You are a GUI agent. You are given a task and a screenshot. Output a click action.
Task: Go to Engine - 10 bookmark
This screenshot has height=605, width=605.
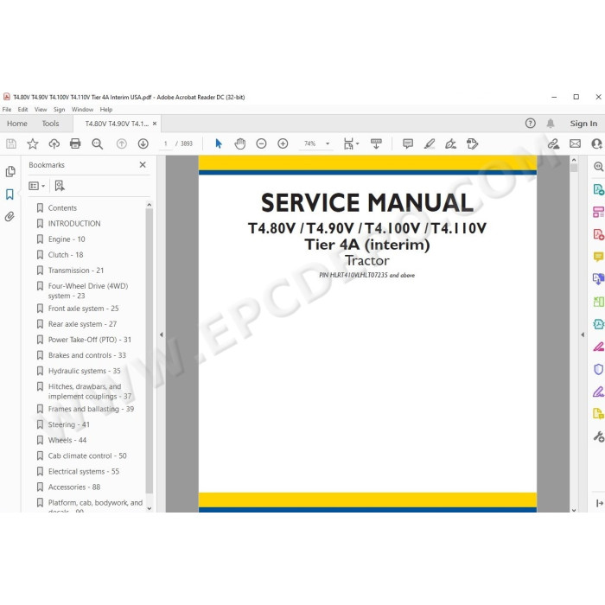click(x=67, y=239)
